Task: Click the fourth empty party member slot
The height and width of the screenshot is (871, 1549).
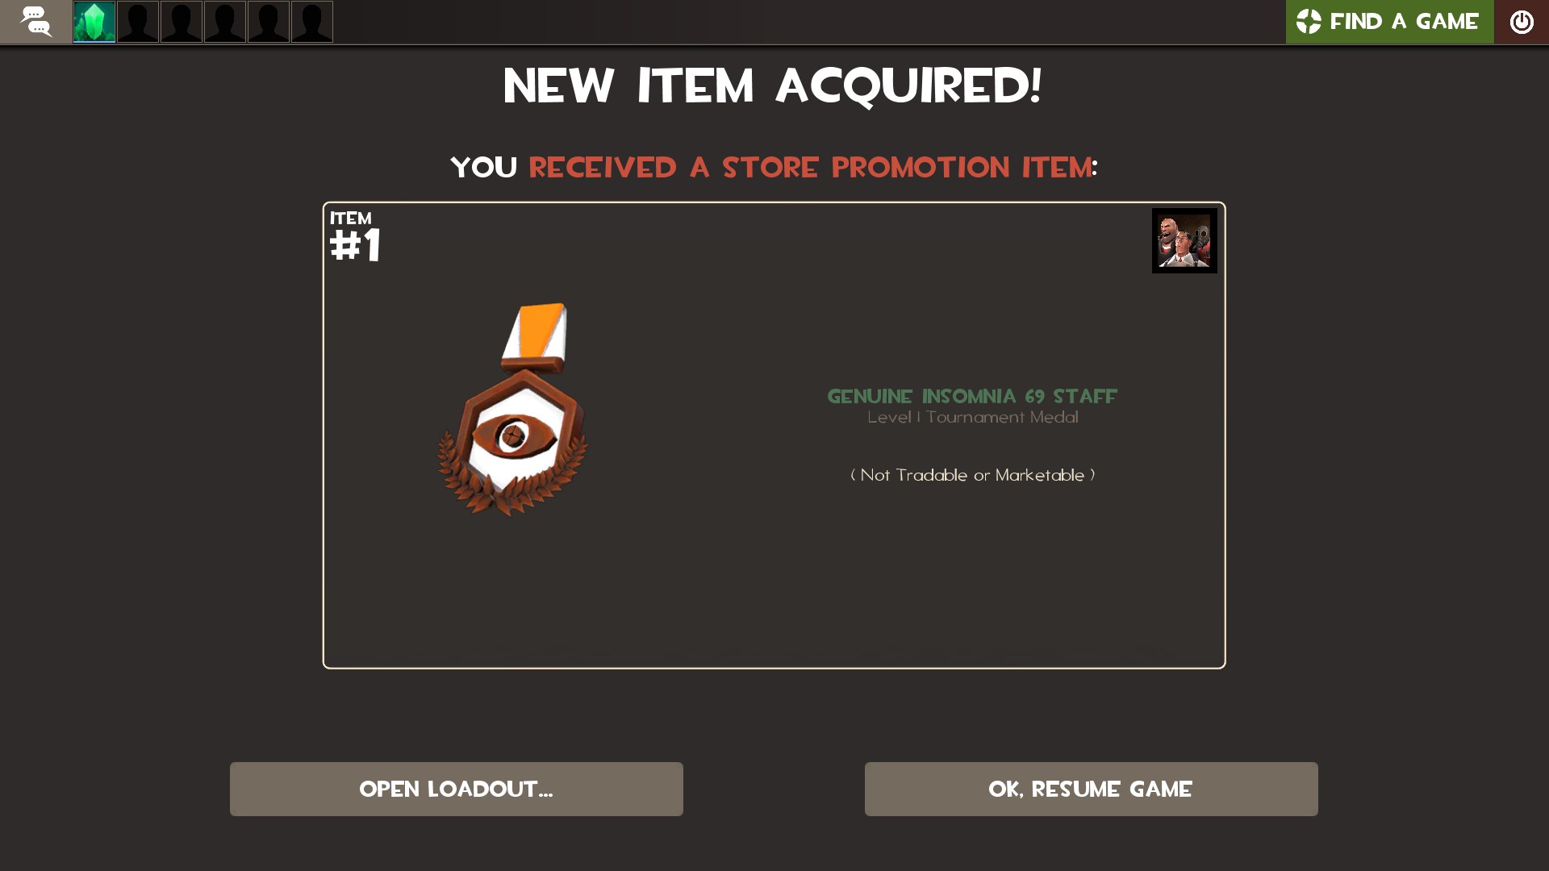Action: [269, 22]
